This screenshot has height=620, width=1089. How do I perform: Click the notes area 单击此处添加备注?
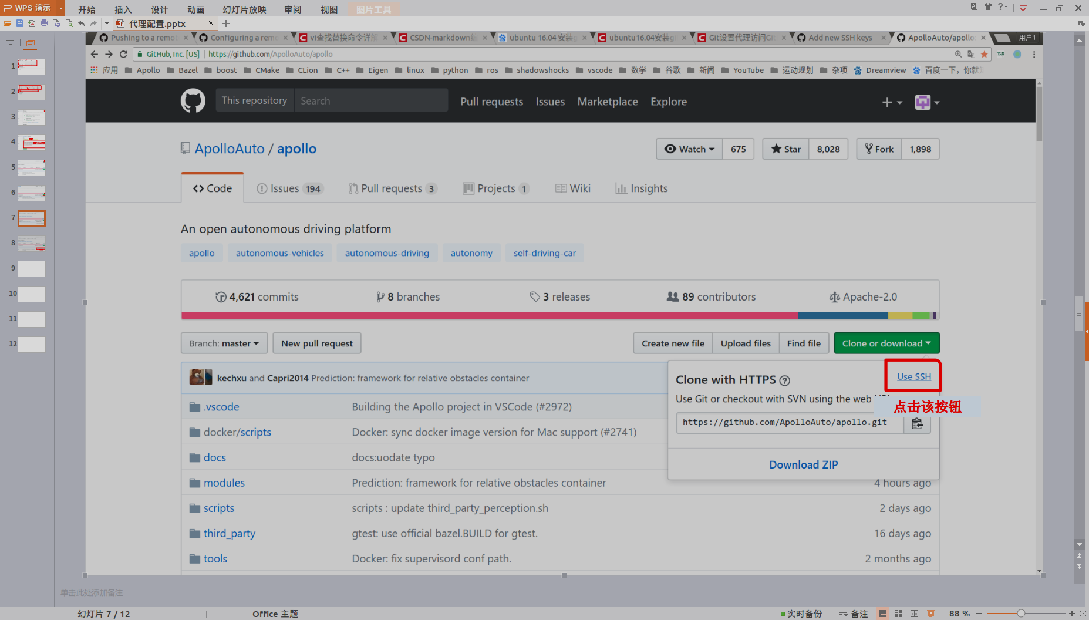92,592
